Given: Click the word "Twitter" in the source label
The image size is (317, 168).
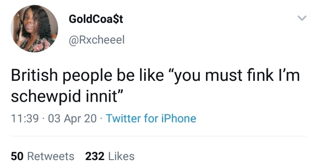Looking at the screenshot, I should (x=123, y=118).
